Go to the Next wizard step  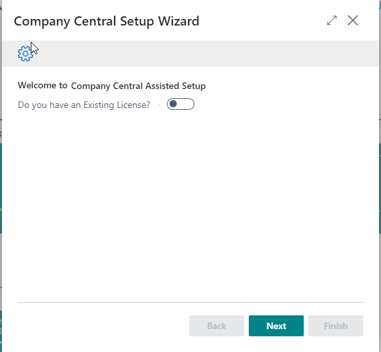276,326
